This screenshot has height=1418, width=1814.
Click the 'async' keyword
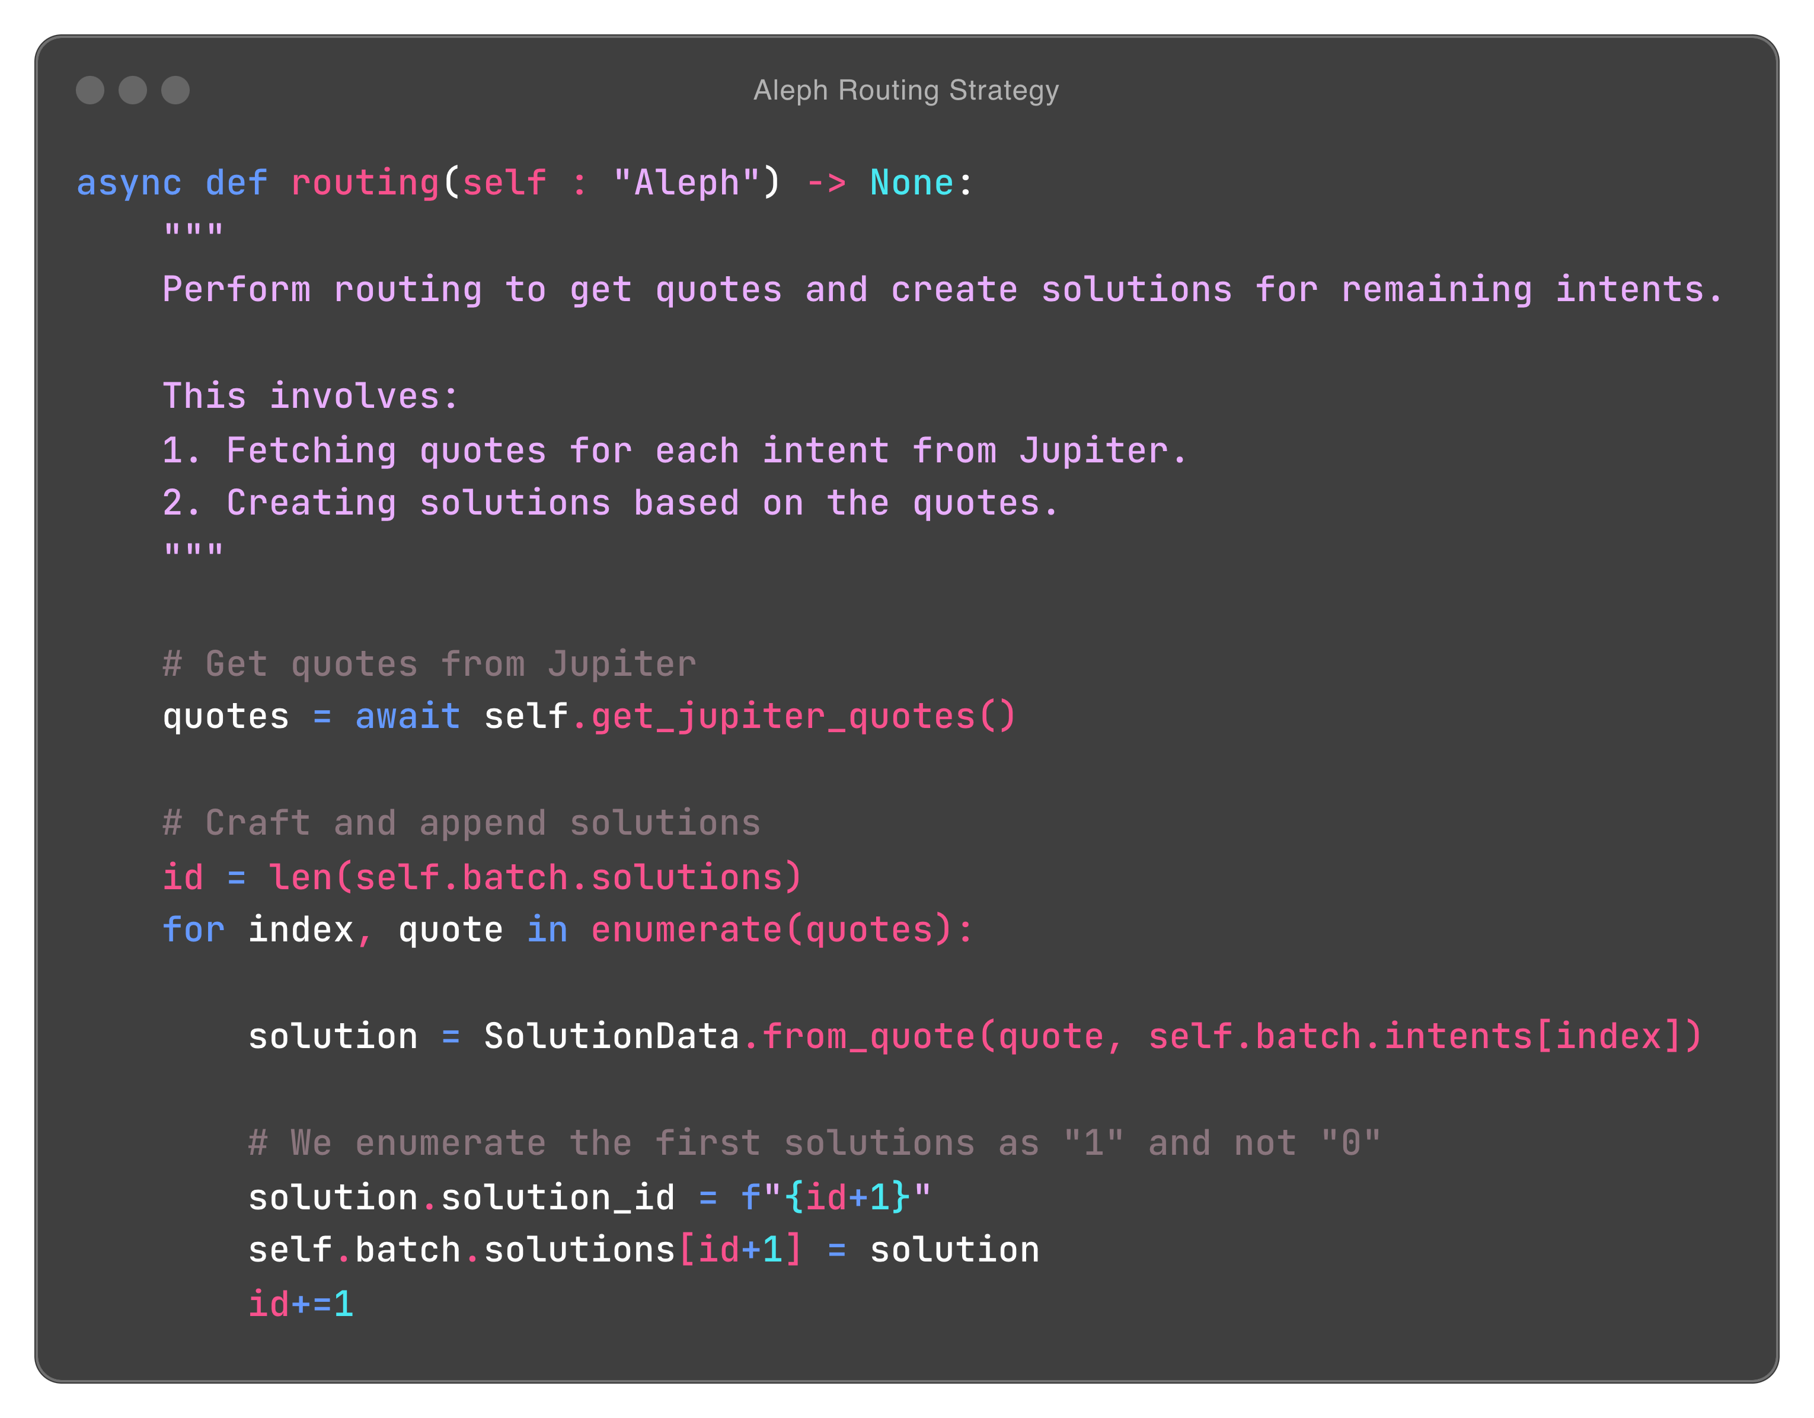129,183
